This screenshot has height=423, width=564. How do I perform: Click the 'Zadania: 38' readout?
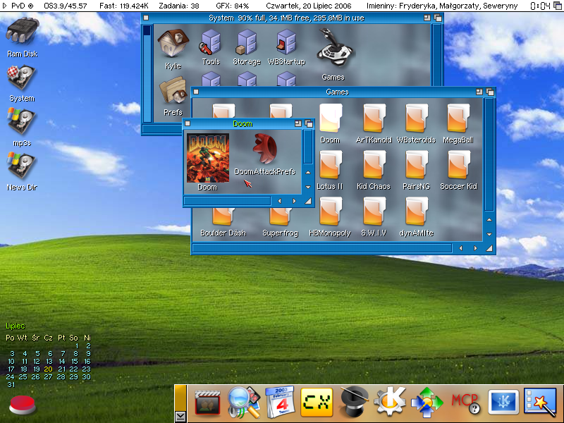click(179, 6)
